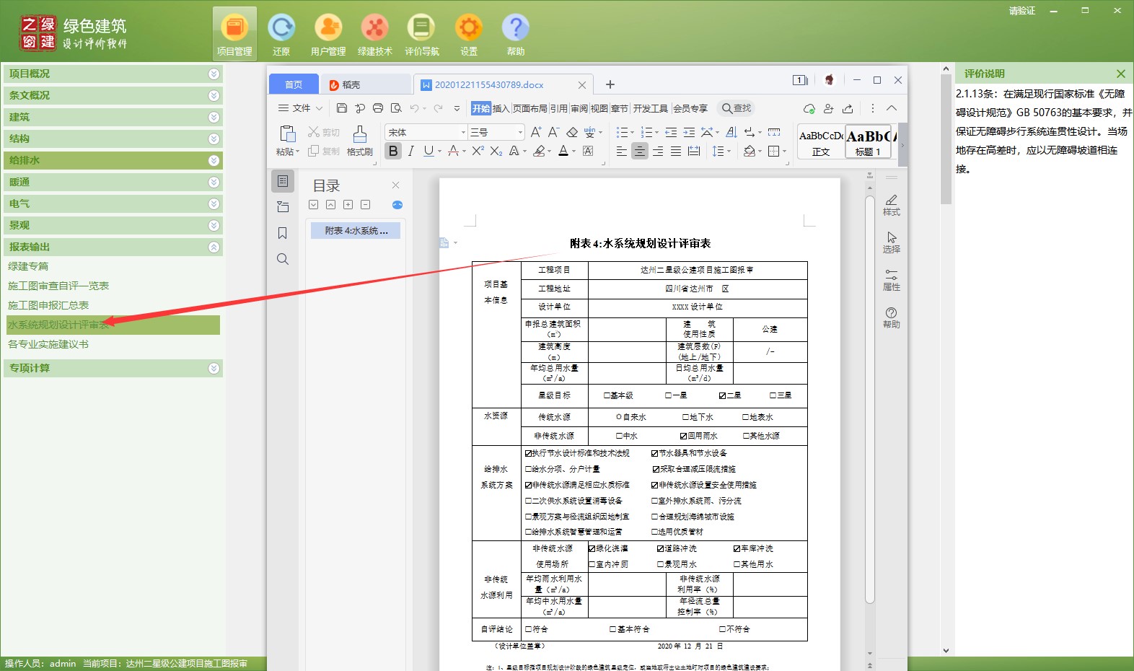Switch to 插入 ribbon tab
This screenshot has height=671, width=1134.
[501, 108]
